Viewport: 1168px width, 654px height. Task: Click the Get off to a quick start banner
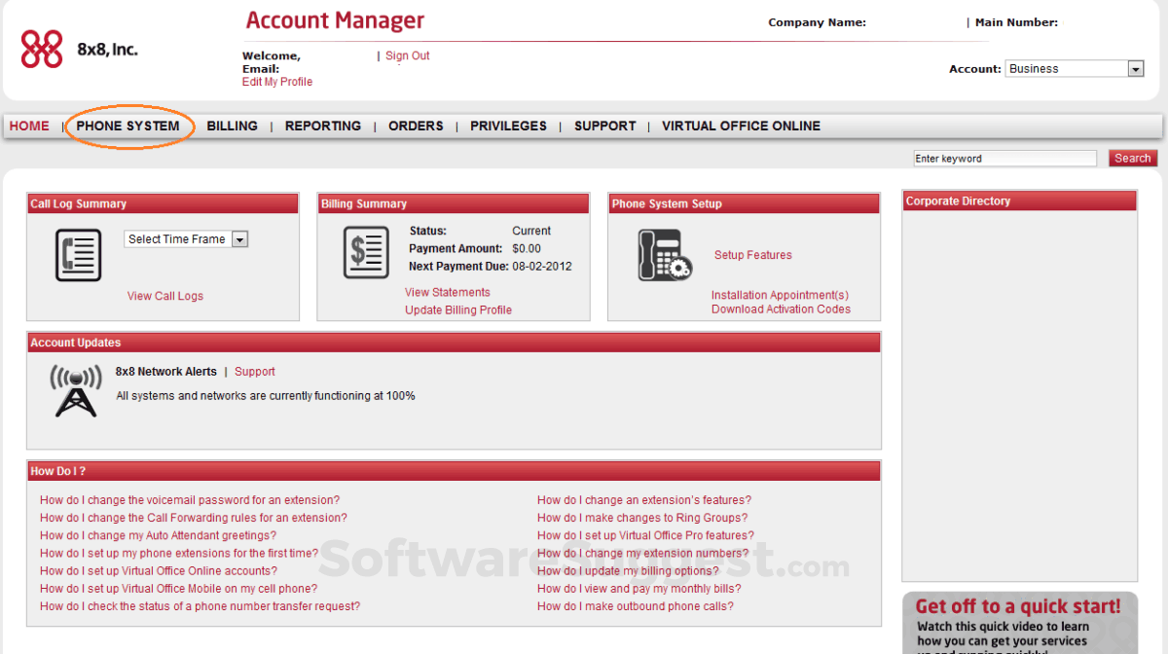point(1019,623)
